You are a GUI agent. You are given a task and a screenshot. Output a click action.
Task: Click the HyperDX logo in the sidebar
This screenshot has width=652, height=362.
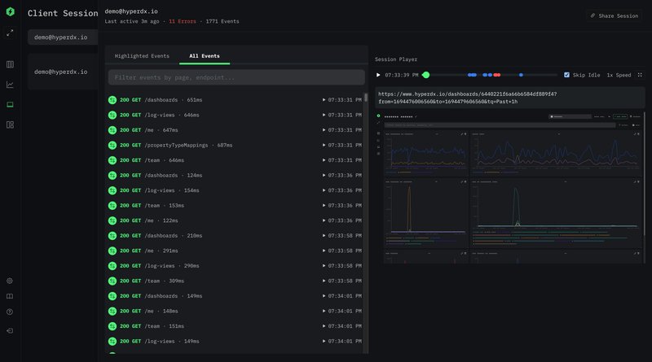tap(10, 13)
